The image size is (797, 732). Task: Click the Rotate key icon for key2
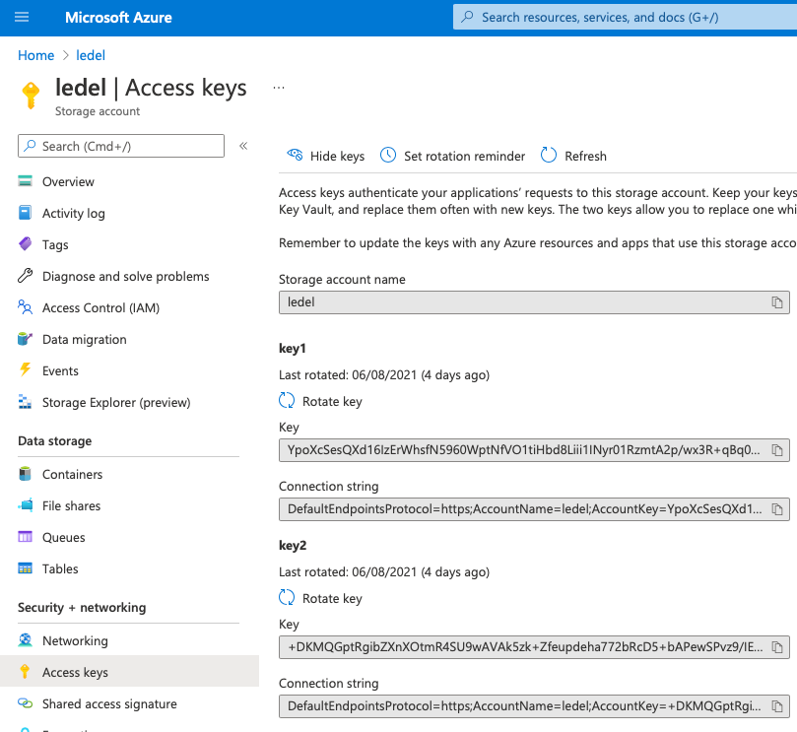pos(288,598)
